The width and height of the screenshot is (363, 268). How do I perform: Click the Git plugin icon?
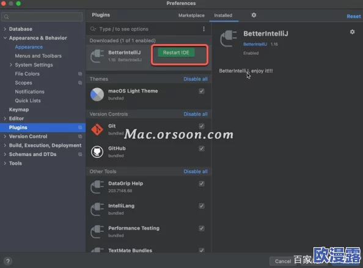coord(97,129)
